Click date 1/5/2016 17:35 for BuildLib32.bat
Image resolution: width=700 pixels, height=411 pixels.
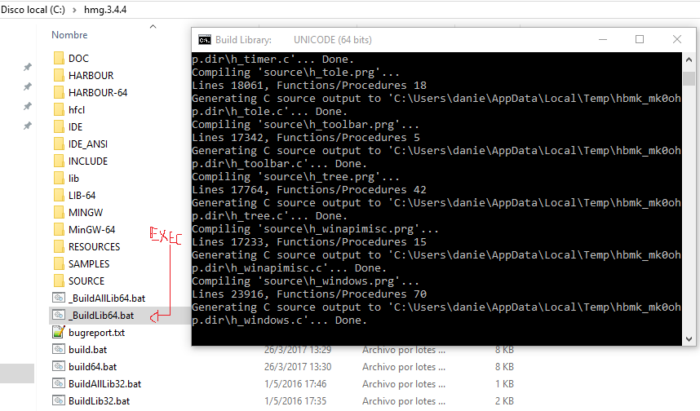click(x=295, y=400)
